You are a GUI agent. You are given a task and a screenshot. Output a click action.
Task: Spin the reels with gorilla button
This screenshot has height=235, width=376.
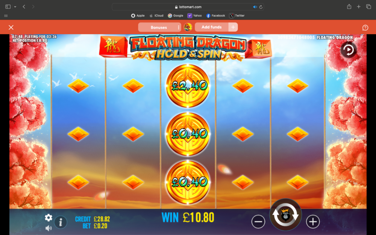(x=285, y=215)
